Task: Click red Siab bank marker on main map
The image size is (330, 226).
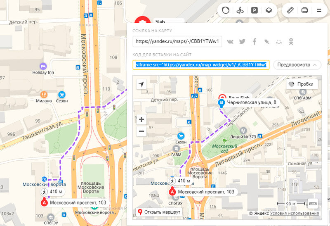Action: (x=142, y=19)
